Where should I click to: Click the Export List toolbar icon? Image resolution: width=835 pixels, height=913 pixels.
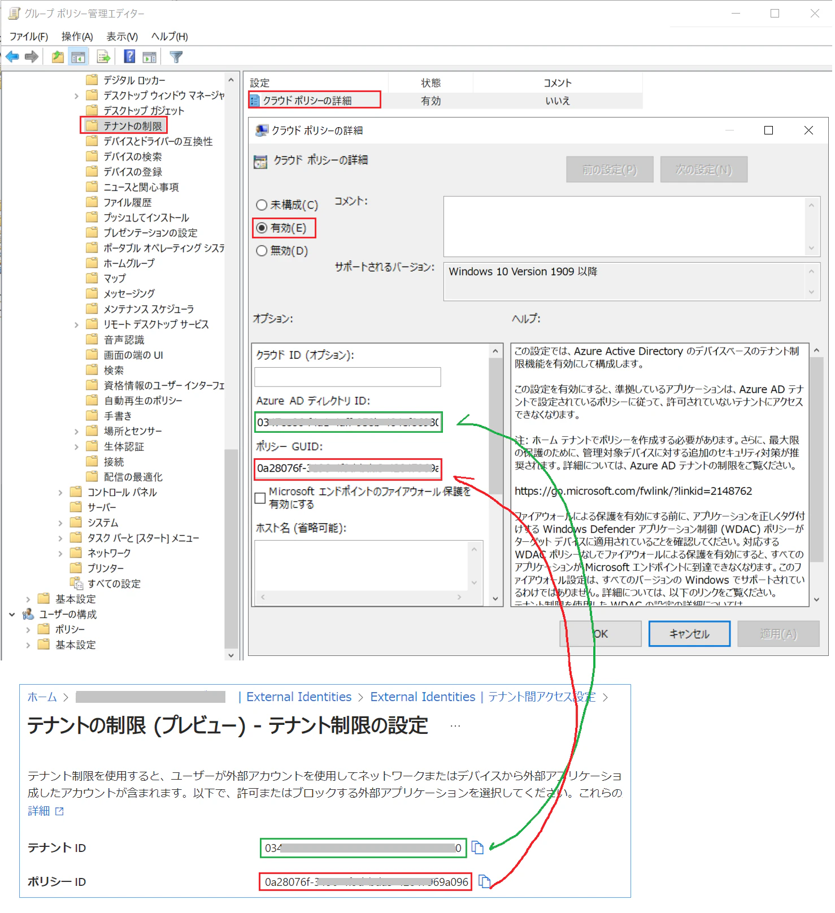tap(103, 56)
